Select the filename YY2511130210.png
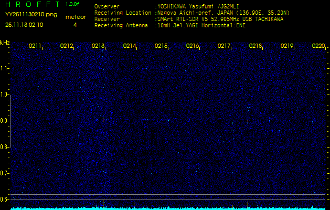This screenshot has height=210, width=330. coord(31,14)
